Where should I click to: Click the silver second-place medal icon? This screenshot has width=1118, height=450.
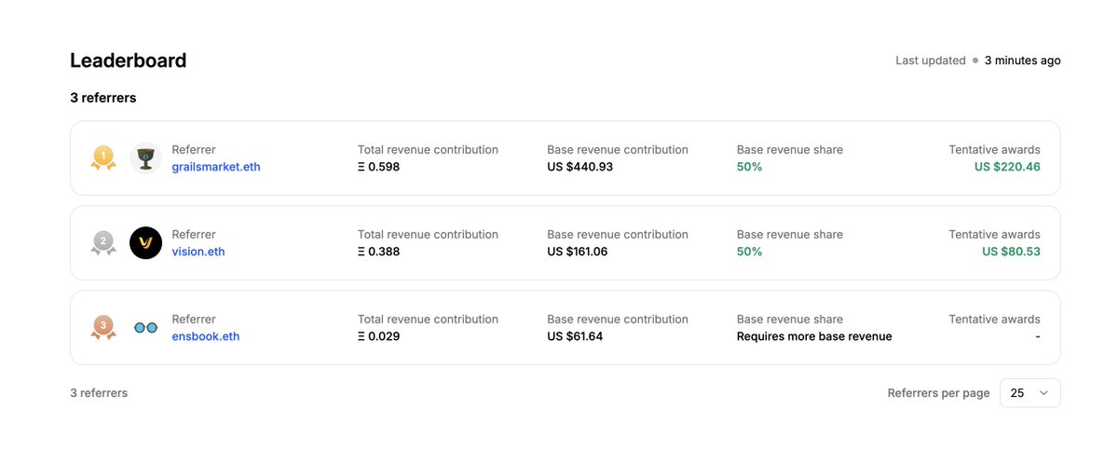click(102, 243)
